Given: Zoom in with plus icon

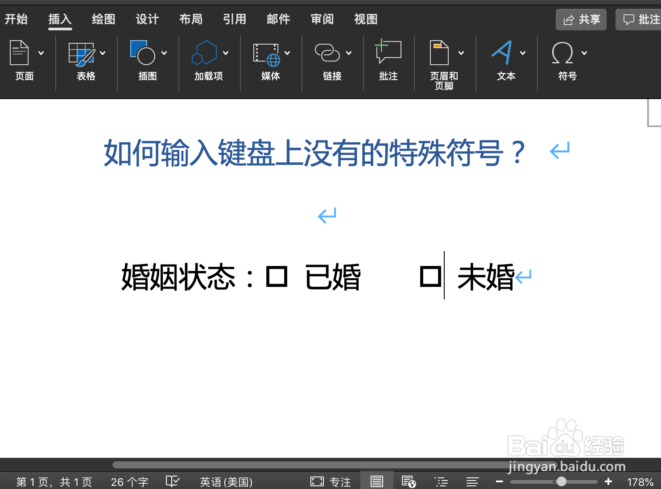Looking at the screenshot, I should click(608, 481).
